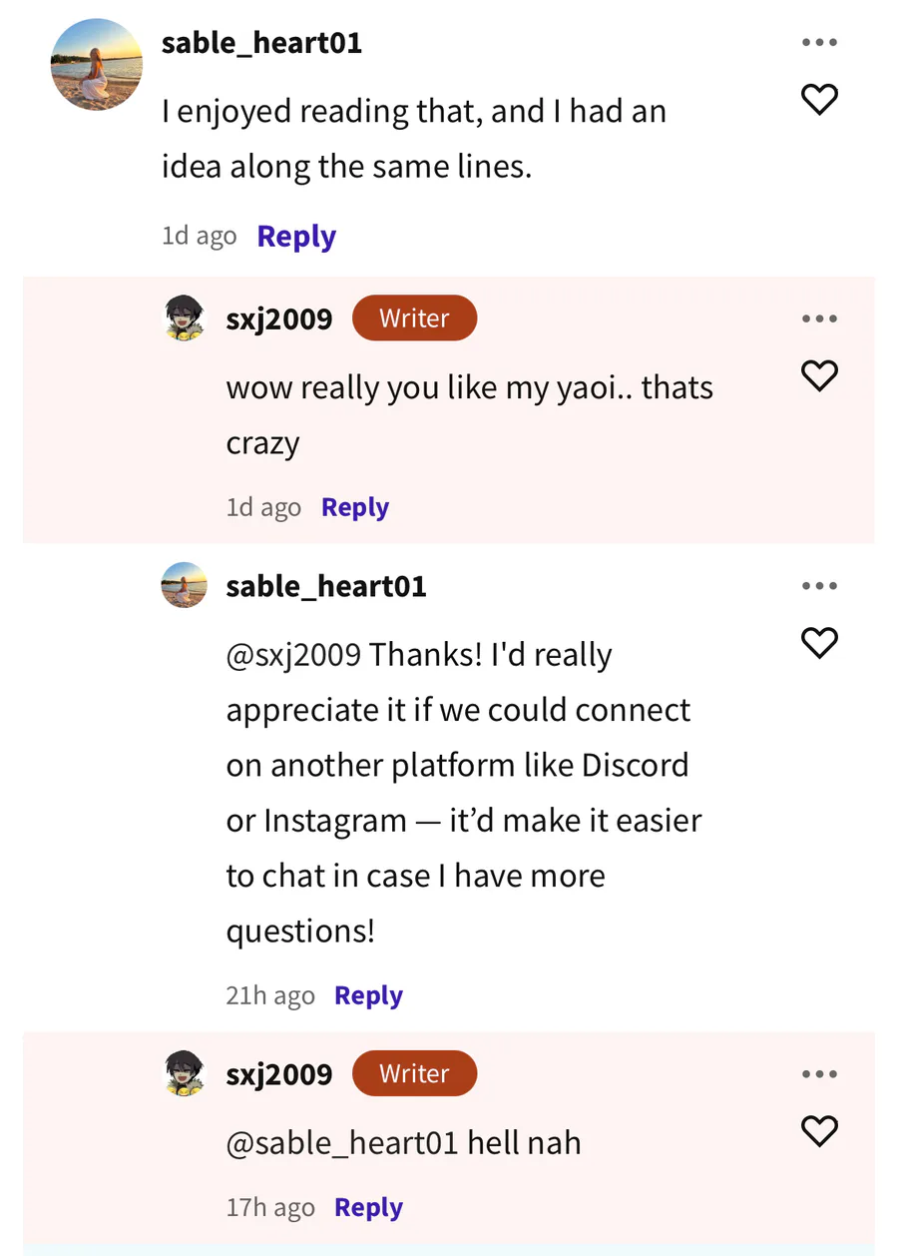Reply to the "I enjoyed reading that" comment
898x1256 pixels.
click(296, 236)
